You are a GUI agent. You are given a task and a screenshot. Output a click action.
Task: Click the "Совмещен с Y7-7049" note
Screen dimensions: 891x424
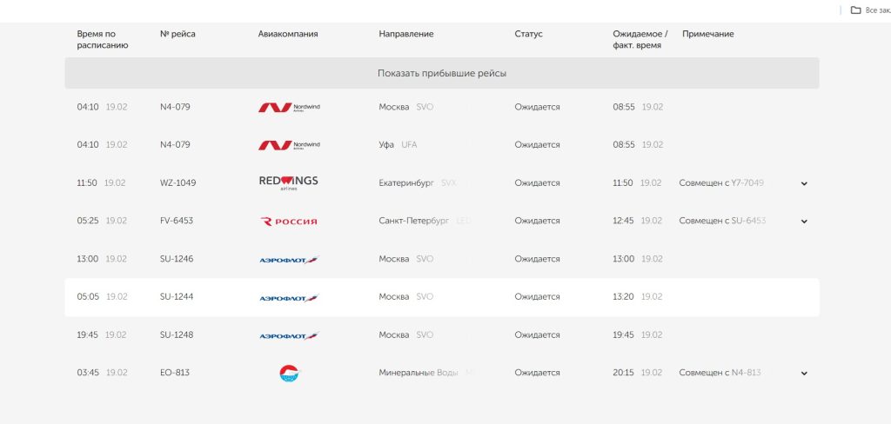(721, 183)
